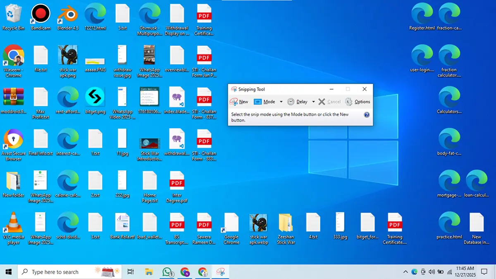Image resolution: width=496 pixels, height=279 pixels.
Task: Expand the Mode dropdown arrow
Action: pyautogui.click(x=281, y=102)
